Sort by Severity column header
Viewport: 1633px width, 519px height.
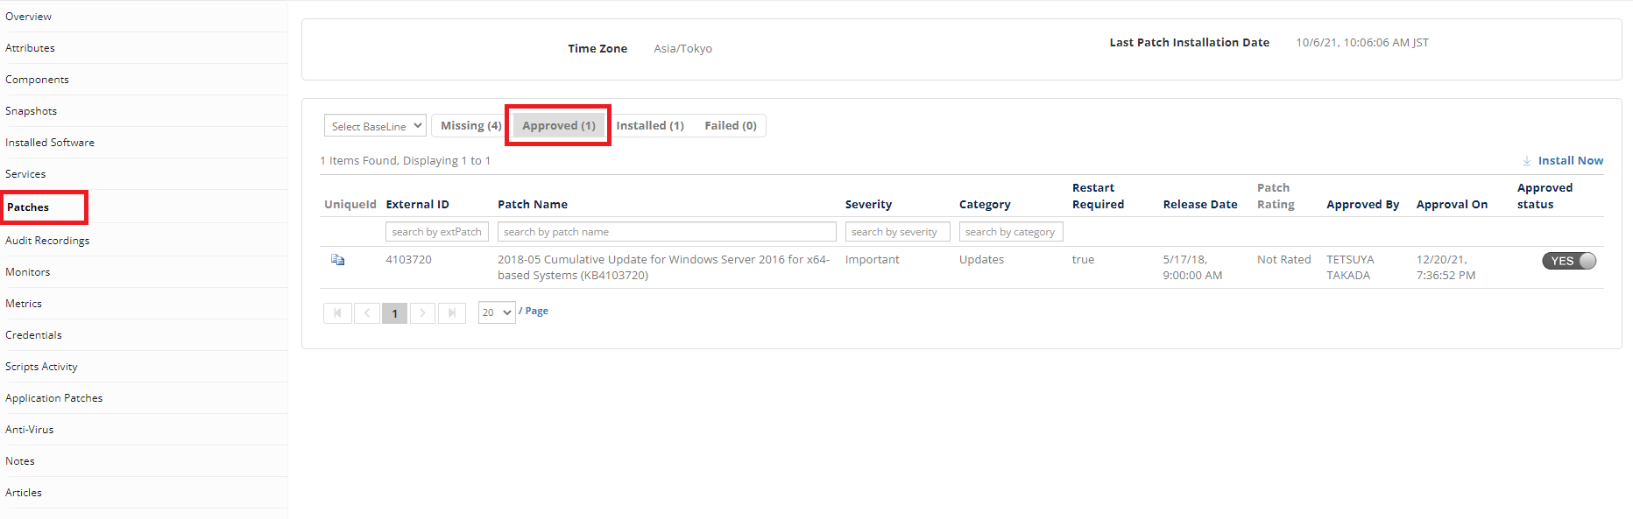868,205
